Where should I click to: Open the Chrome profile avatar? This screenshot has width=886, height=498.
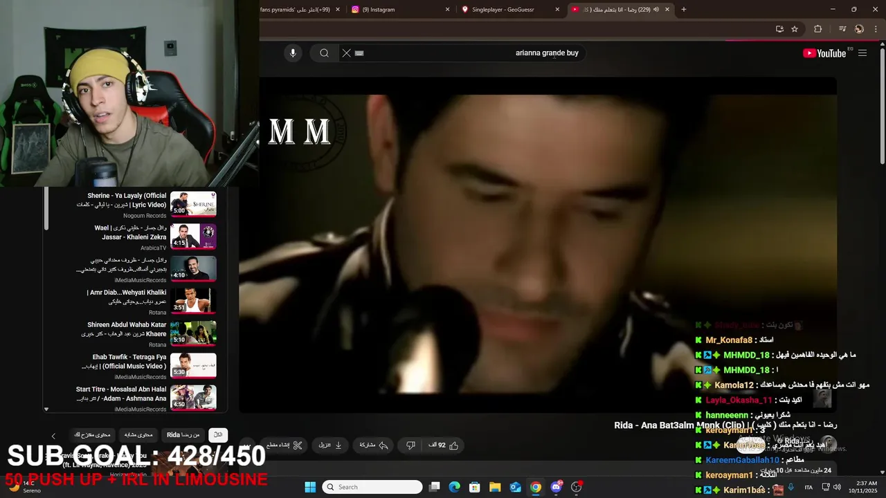pyautogui.click(x=859, y=29)
